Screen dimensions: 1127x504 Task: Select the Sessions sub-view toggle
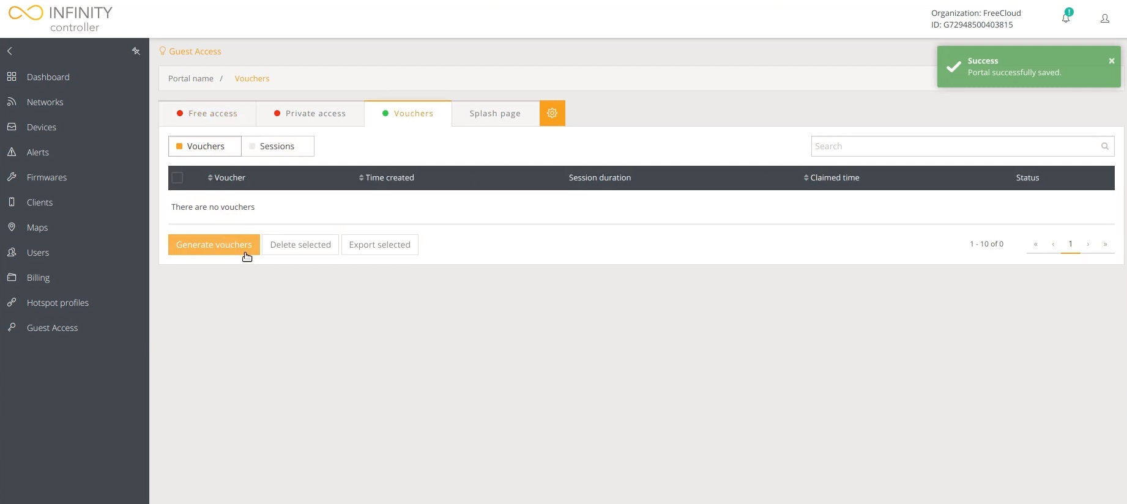[x=278, y=146]
